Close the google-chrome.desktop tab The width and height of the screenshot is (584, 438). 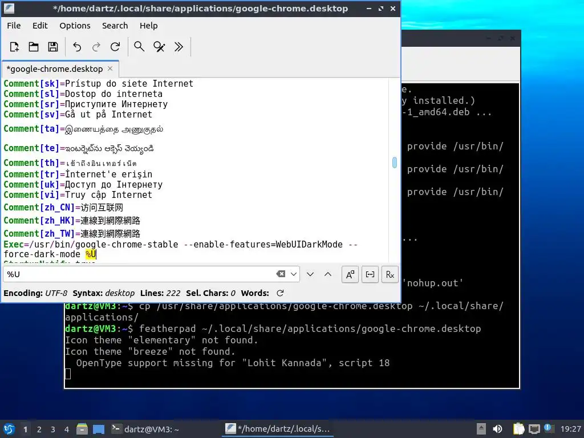[x=110, y=68]
